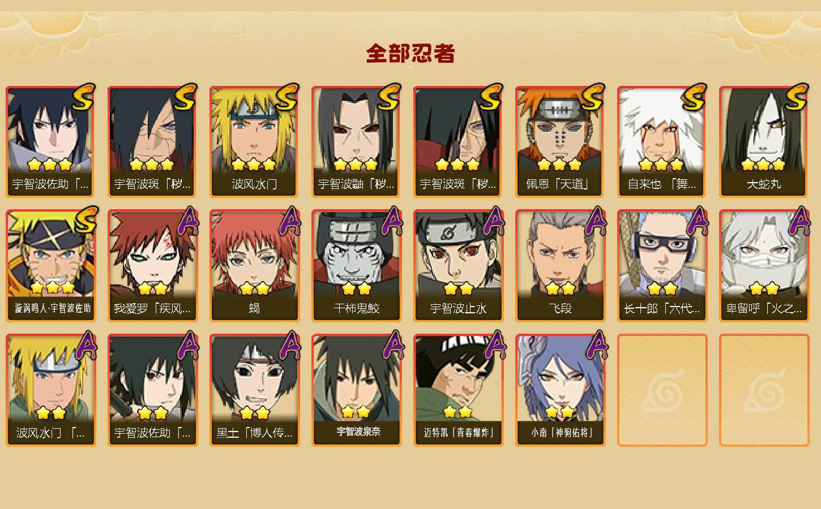The height and width of the screenshot is (509, 821).
Task: Select the 波风水门 S-rank ninja card
Action: coord(254,141)
